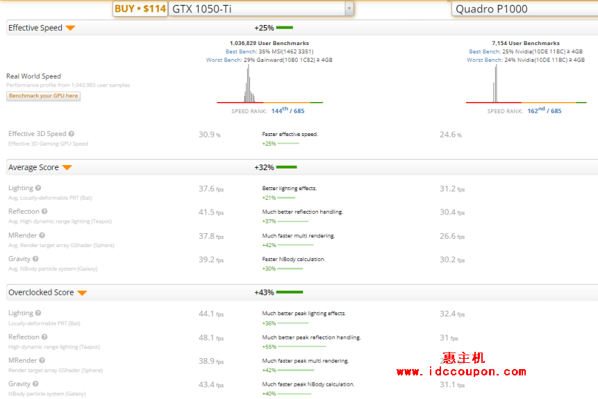The image size is (598, 399).
Task: Collapse the Overclocked Score section arrow
Action: pyautogui.click(x=82, y=293)
